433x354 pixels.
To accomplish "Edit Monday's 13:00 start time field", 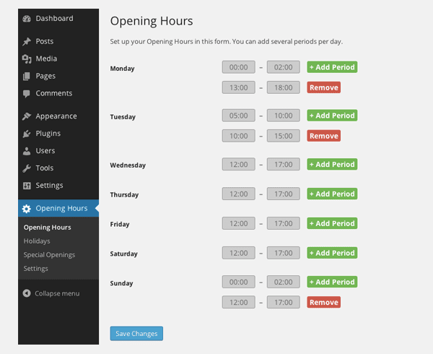I will 239,87.
